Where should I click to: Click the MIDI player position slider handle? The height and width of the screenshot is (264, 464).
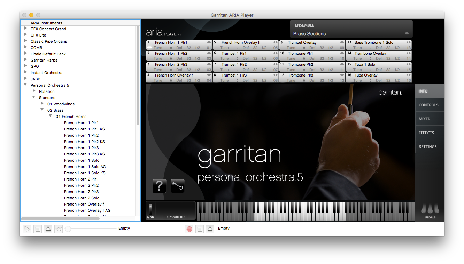68,229
